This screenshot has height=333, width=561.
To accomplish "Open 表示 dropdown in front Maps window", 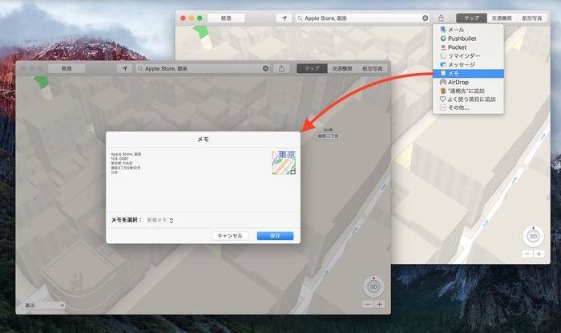I will [x=44, y=306].
